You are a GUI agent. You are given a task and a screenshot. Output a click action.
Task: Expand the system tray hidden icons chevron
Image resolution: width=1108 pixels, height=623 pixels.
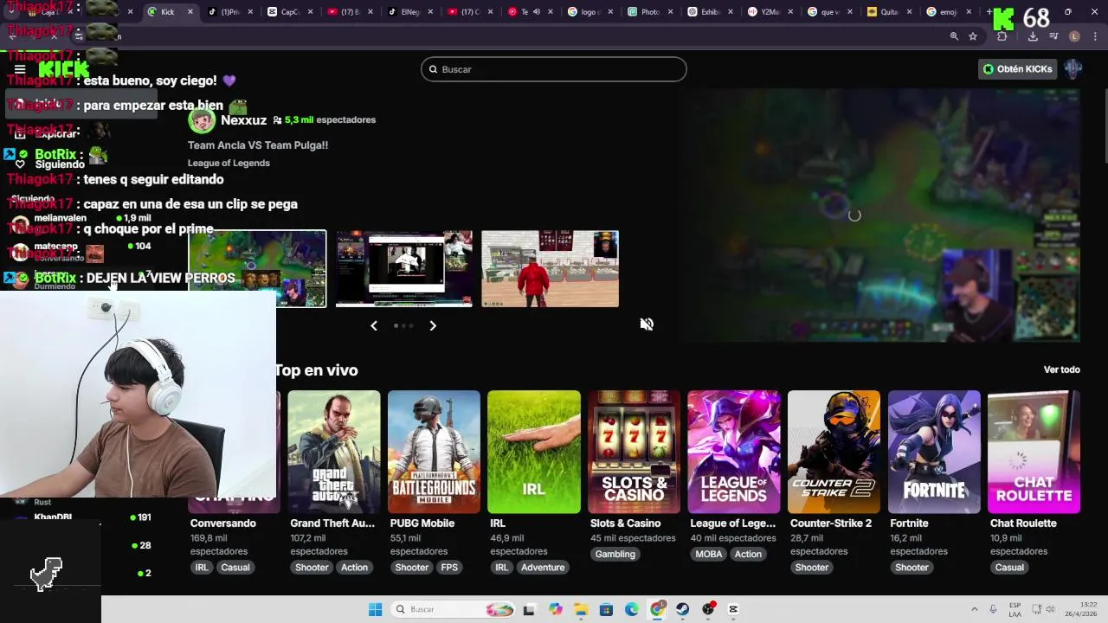974,609
